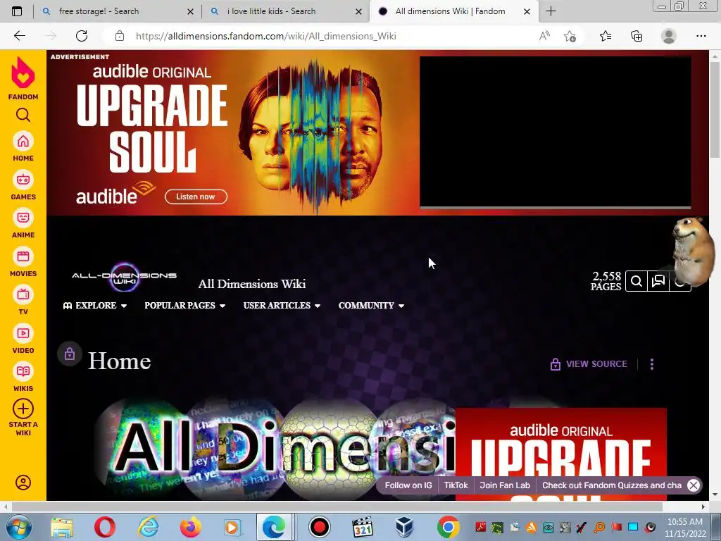Open the Games section icon
721x541 pixels.
pyautogui.click(x=23, y=180)
